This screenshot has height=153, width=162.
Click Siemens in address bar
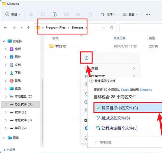pyautogui.click(x=78, y=28)
